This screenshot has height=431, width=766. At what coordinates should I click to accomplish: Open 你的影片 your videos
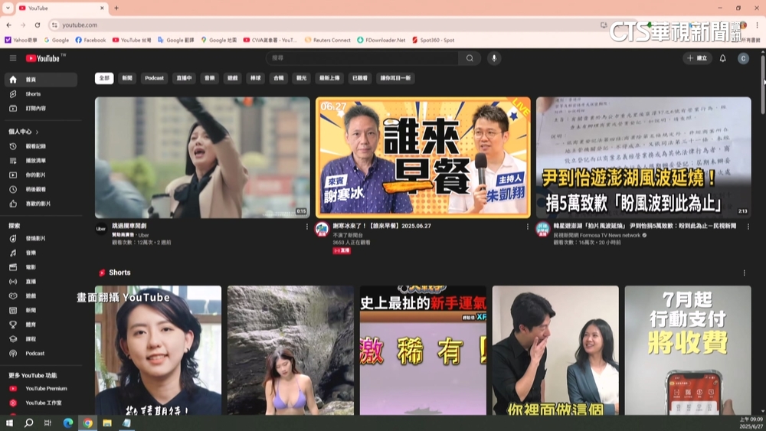point(41,175)
